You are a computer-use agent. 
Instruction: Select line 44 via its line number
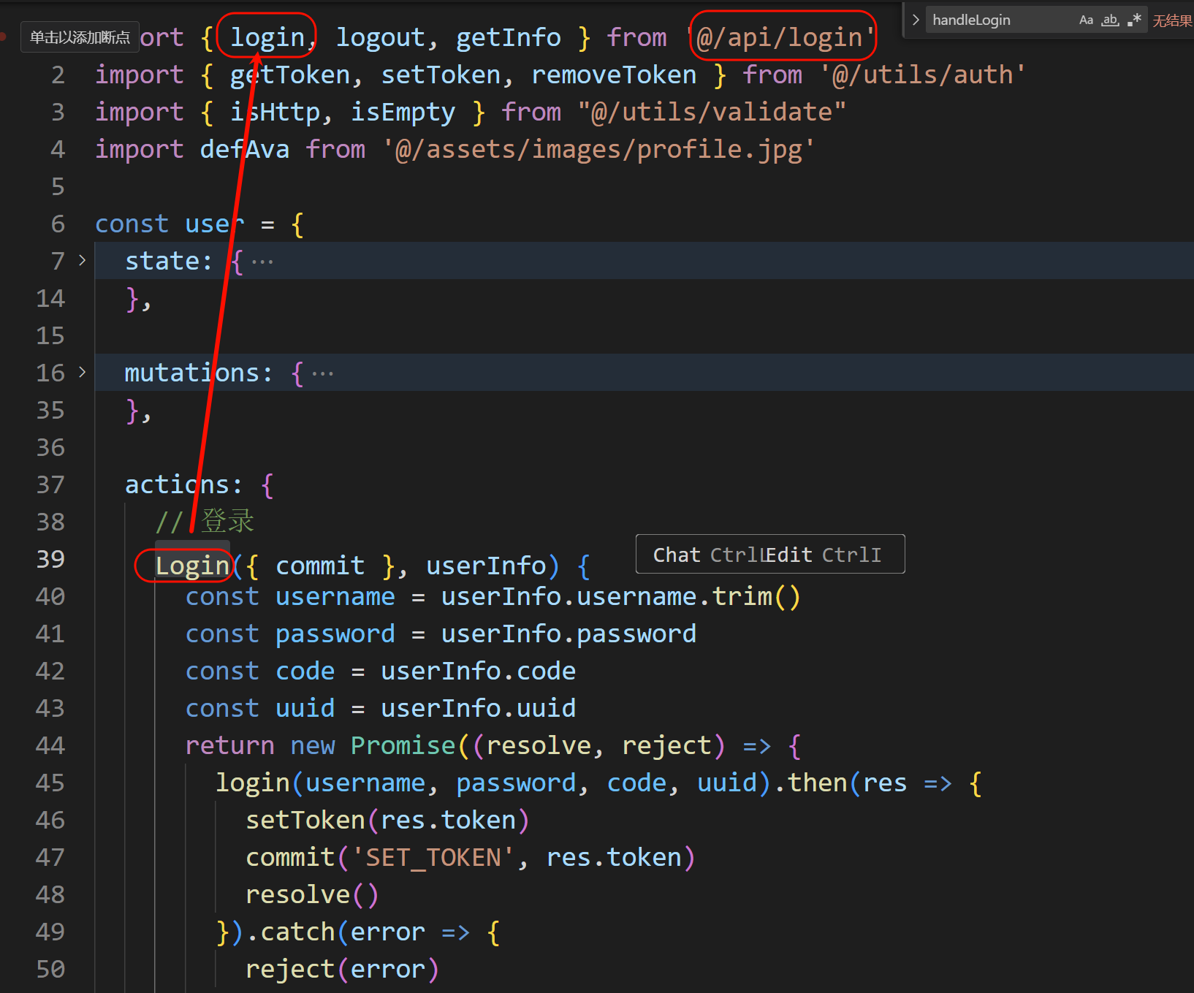click(x=50, y=746)
